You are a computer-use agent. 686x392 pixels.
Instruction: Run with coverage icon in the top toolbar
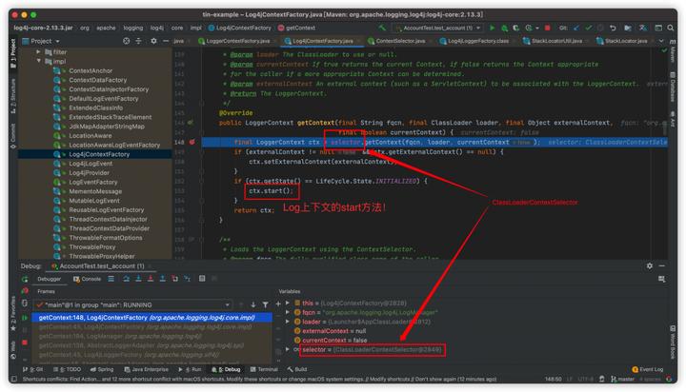click(515, 28)
